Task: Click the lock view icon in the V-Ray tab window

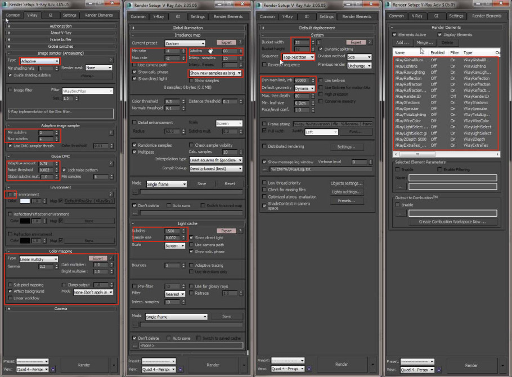Action: 53,369
